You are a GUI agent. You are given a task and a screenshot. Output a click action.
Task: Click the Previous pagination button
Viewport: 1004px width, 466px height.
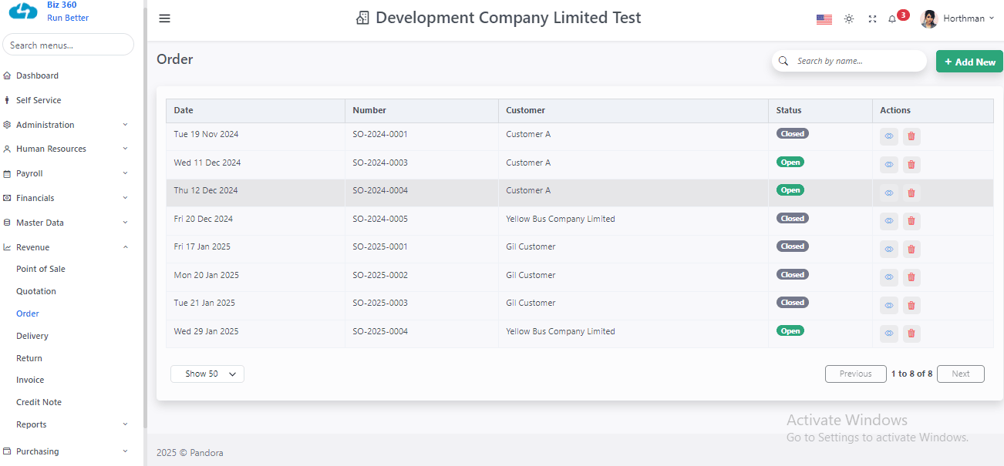(x=855, y=374)
